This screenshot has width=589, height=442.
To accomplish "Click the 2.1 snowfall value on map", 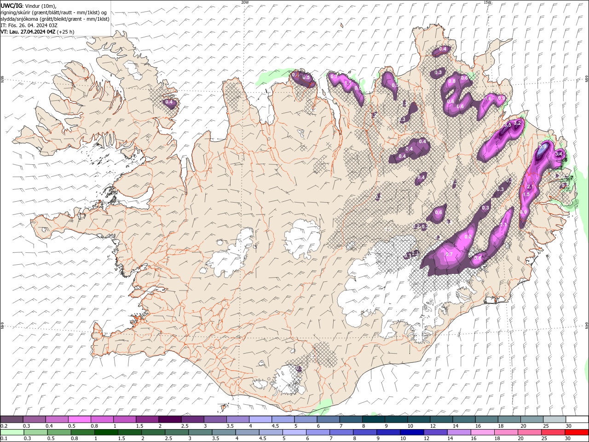I will click(530, 186).
